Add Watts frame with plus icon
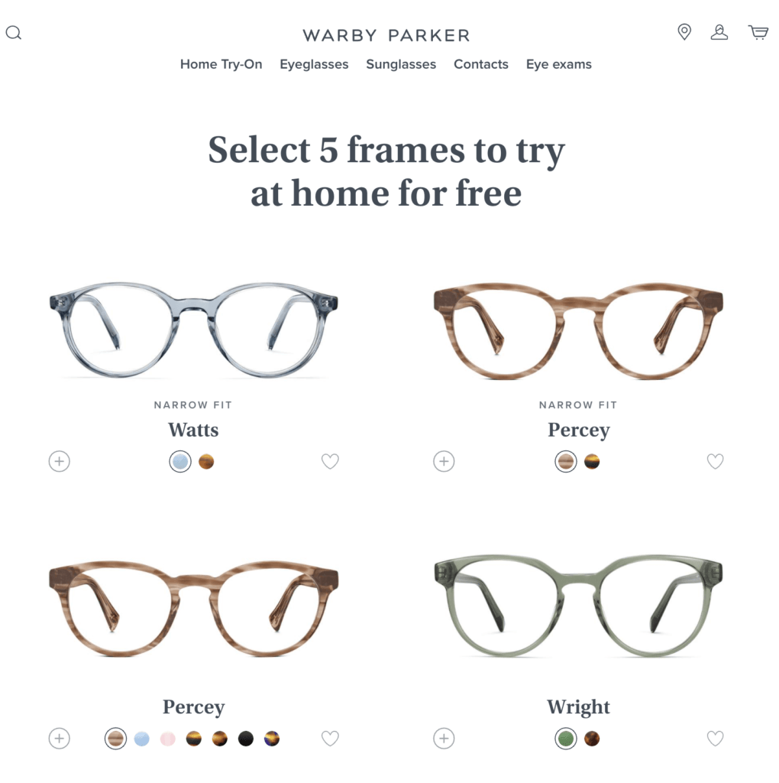Screen dimensions: 779x783 click(x=60, y=461)
